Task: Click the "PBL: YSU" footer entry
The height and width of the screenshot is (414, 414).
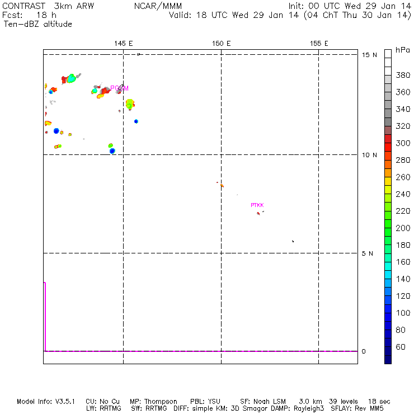Action: pyautogui.click(x=205, y=402)
